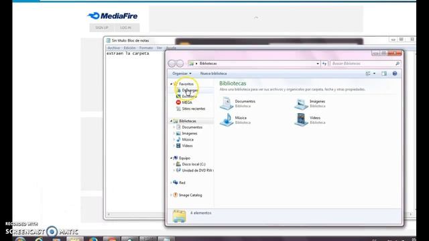Select Bibliotecas in the navigation pane
429x241 pixels.
pyautogui.click(x=188, y=121)
